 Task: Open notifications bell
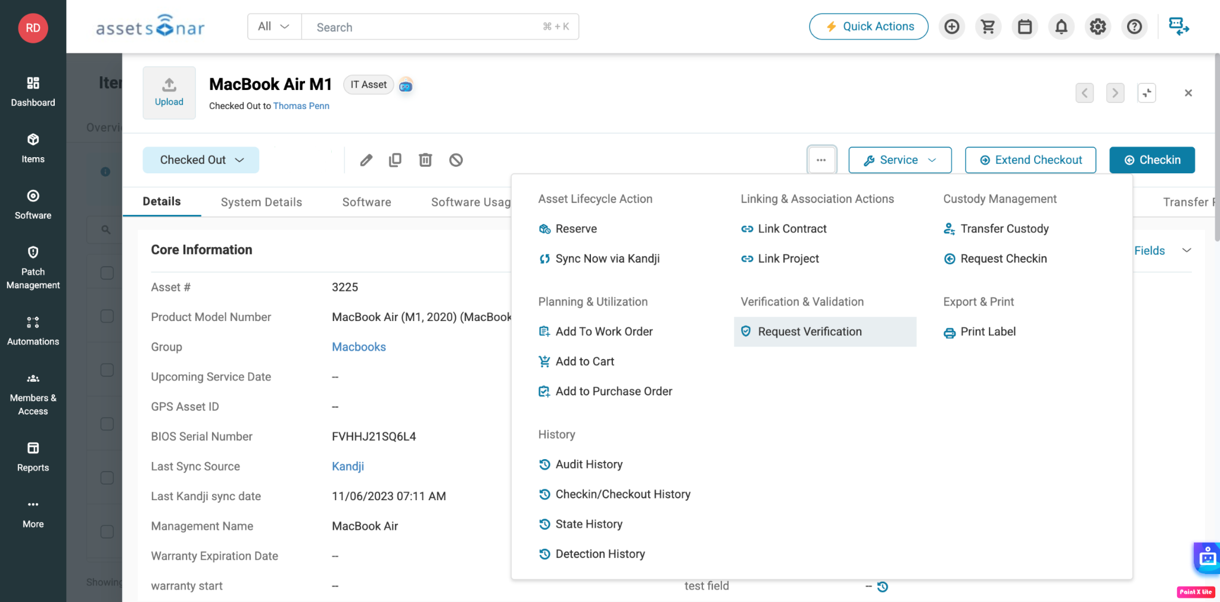pyautogui.click(x=1062, y=27)
